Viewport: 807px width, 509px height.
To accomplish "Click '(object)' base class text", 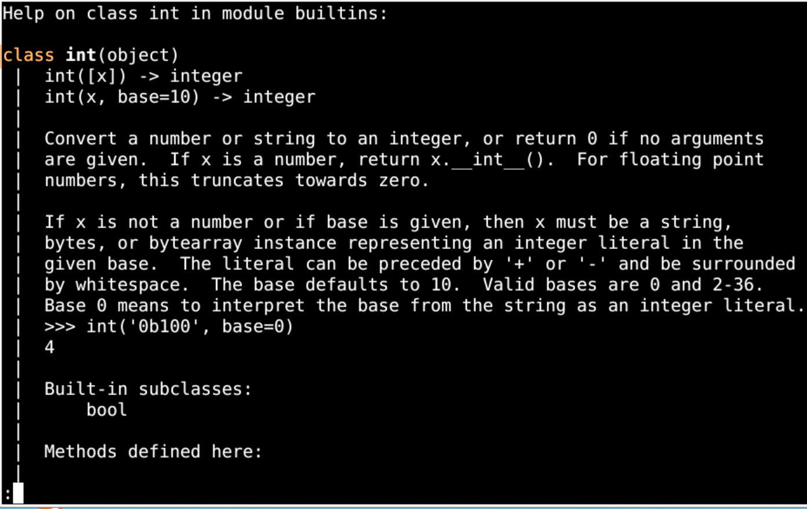I will [x=138, y=55].
